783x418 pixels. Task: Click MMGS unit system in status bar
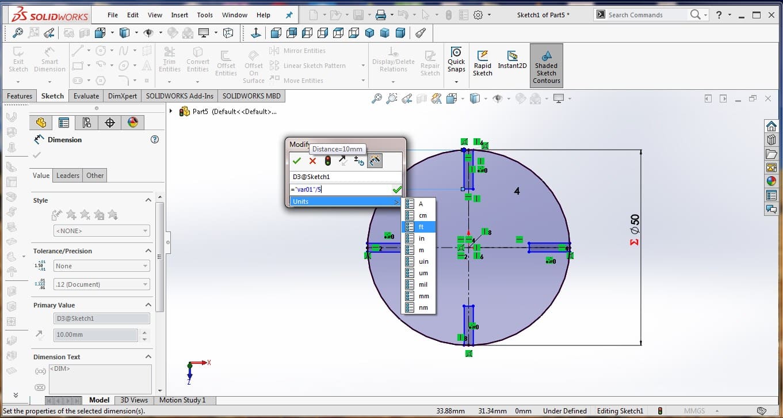(x=694, y=411)
